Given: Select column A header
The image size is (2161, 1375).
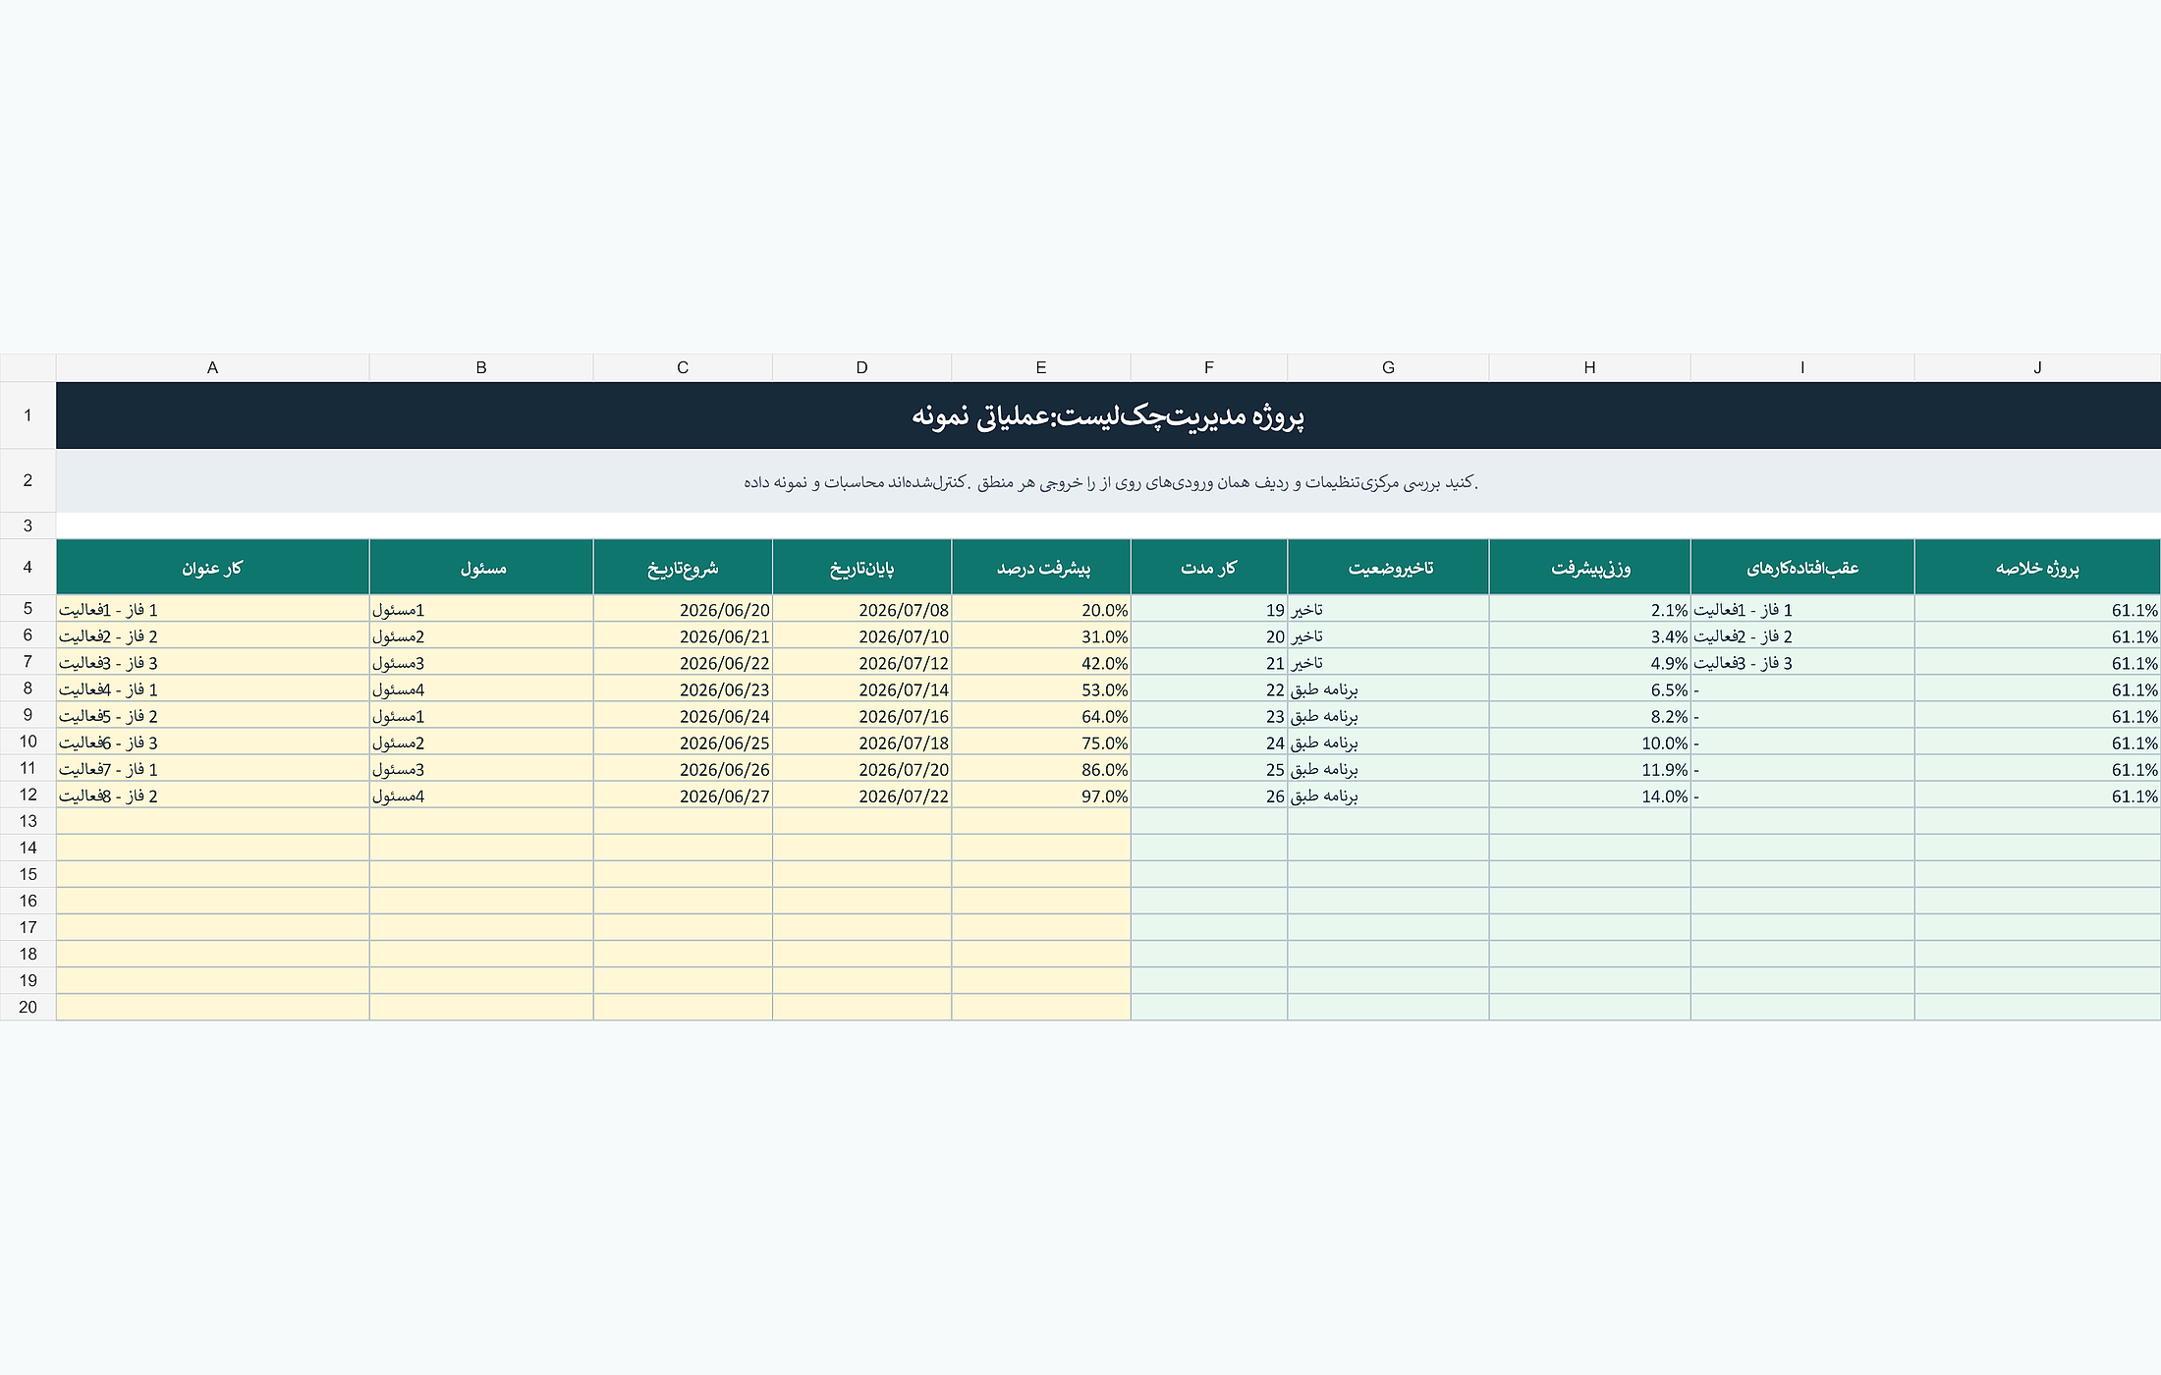Looking at the screenshot, I should point(212,367).
